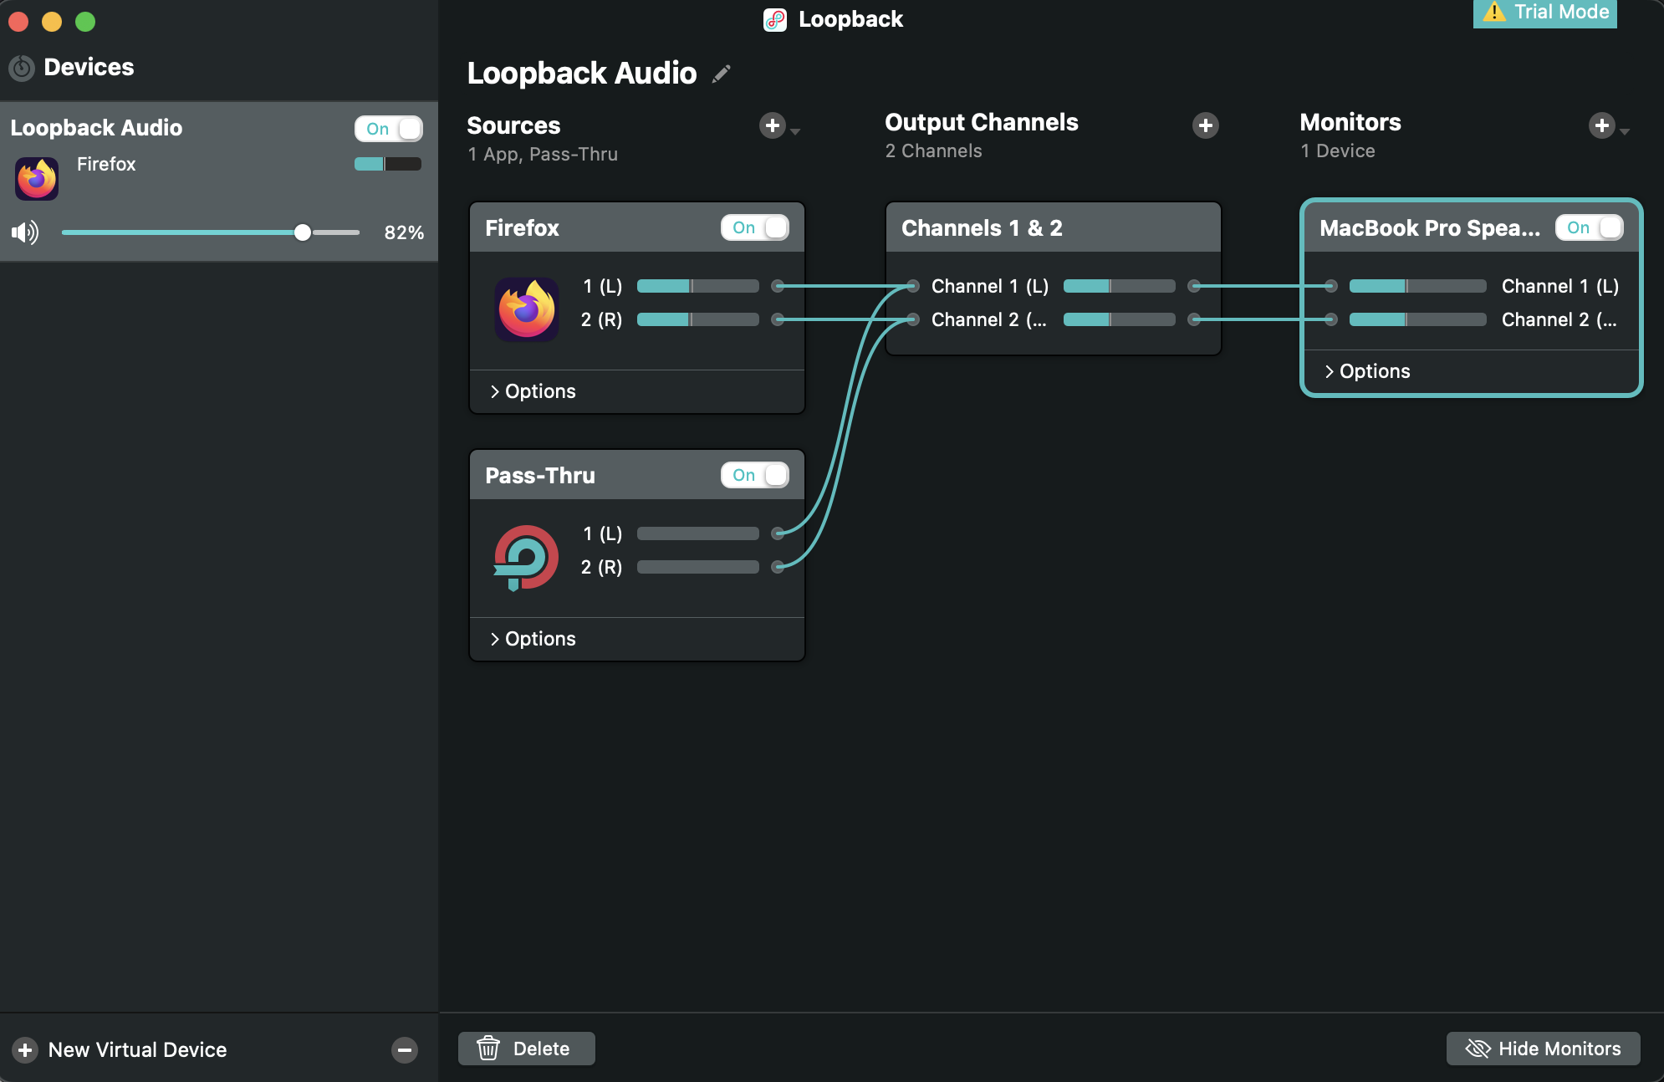Click the Devices power icon in the sidebar header
1664x1082 pixels.
(x=22, y=68)
